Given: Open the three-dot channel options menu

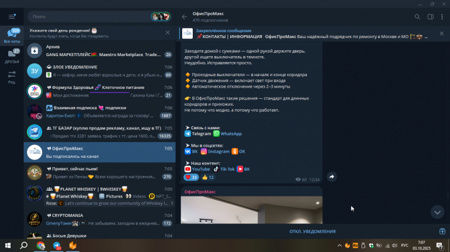Looking at the screenshot, I should coord(442,17).
